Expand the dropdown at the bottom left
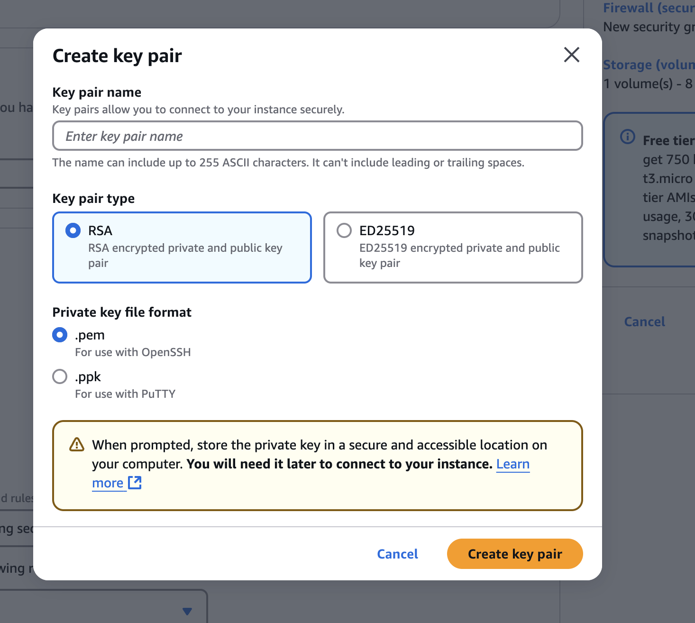This screenshot has width=695, height=623. (x=187, y=611)
